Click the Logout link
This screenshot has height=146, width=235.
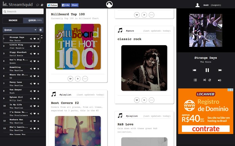pyautogui.click(x=216, y=5)
